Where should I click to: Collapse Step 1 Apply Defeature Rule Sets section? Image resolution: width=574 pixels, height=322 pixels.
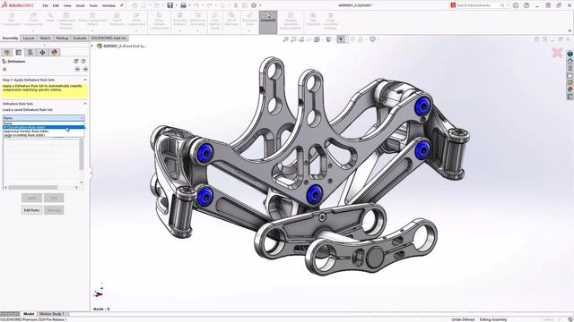pyautogui.click(x=85, y=80)
